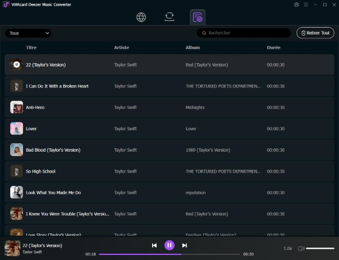Viewport: 339px width, 260px height.
Task: Click the now-playing album art in player bar
Action: pos(12,248)
